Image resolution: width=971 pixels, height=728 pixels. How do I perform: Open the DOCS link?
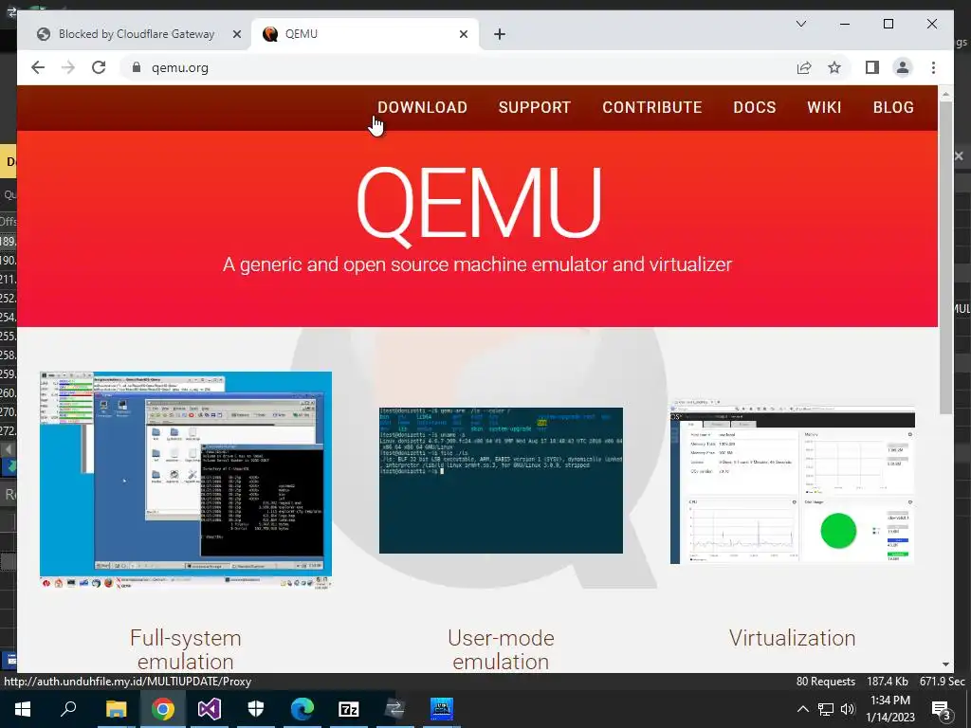754,107
